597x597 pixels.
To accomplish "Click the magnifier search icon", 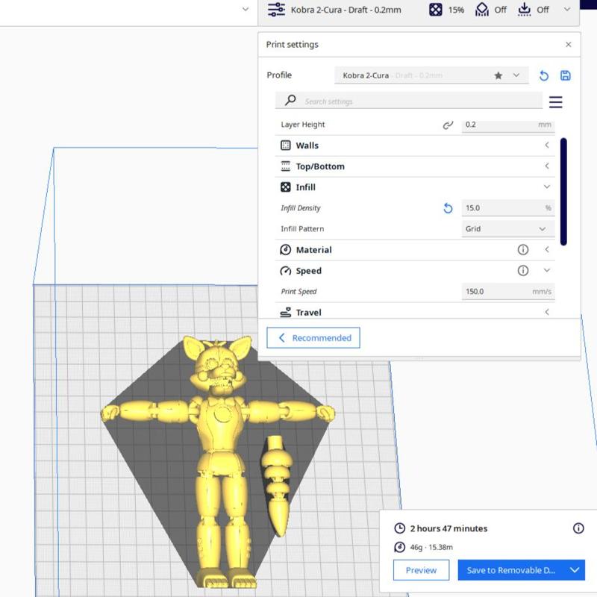I will [290, 101].
